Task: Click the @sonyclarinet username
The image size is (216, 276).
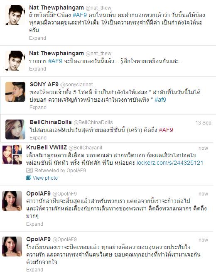Action: click(76, 85)
